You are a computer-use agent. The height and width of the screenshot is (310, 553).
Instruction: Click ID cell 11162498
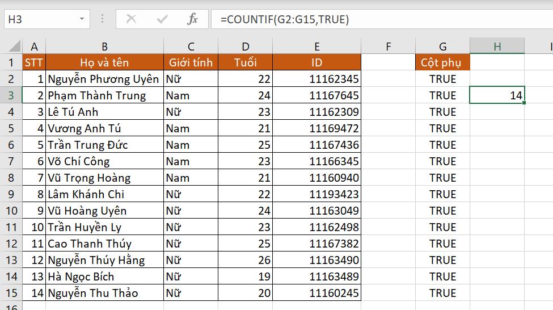tap(316, 227)
